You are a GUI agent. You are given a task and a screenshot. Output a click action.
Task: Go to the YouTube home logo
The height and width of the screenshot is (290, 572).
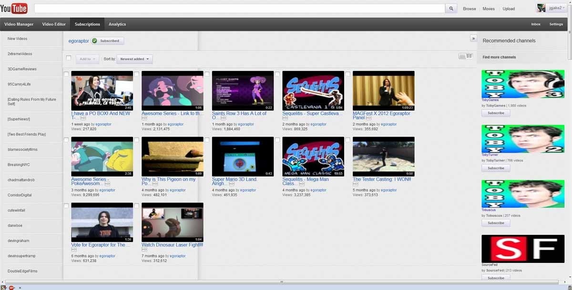pyautogui.click(x=14, y=8)
